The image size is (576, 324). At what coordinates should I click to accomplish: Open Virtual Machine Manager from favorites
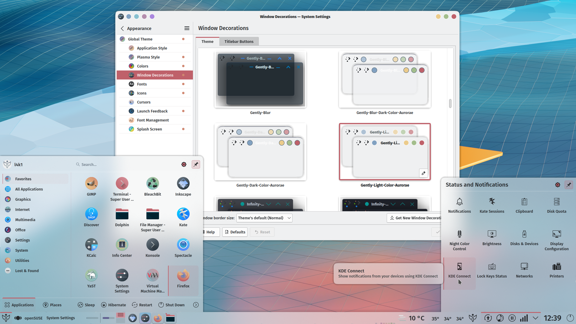152,281
